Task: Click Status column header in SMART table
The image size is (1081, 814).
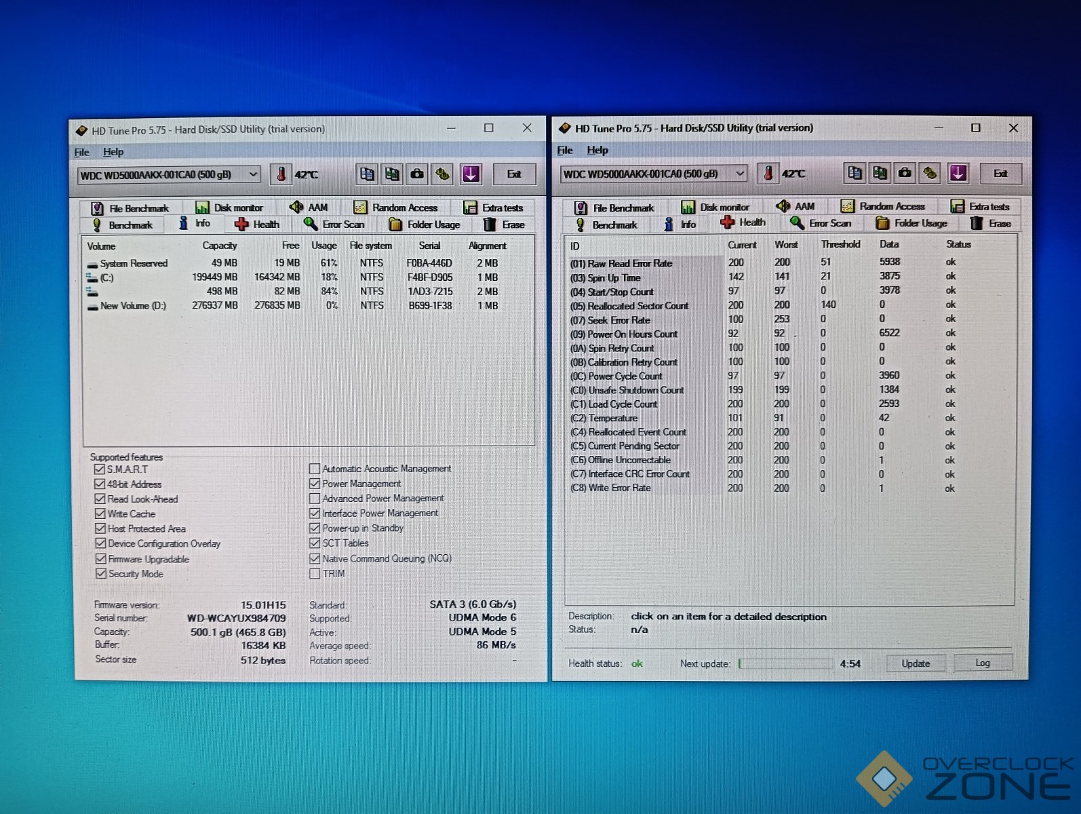Action: [959, 244]
